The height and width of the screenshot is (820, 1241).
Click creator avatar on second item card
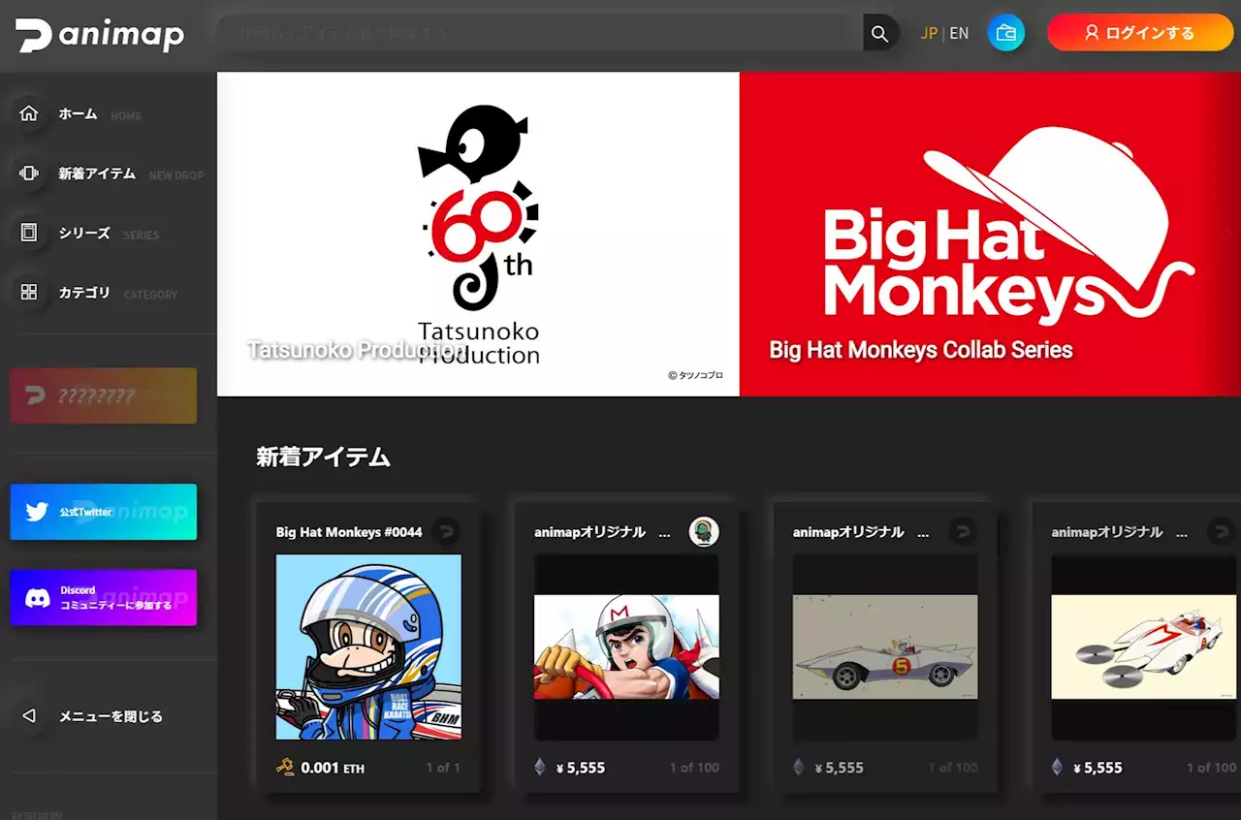pos(704,531)
